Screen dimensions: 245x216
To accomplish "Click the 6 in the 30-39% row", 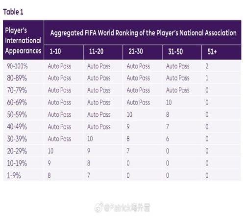I will click(168, 139).
